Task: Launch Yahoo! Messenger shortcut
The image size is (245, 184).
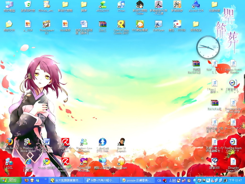Action: (84, 165)
